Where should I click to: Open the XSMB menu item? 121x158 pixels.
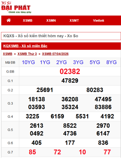28,20
